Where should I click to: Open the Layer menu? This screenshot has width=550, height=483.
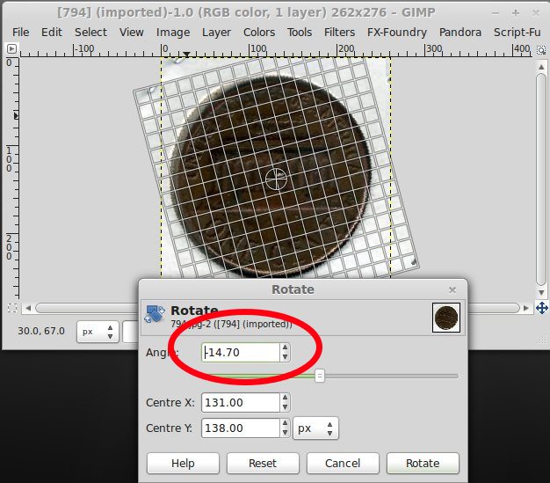[x=216, y=33]
